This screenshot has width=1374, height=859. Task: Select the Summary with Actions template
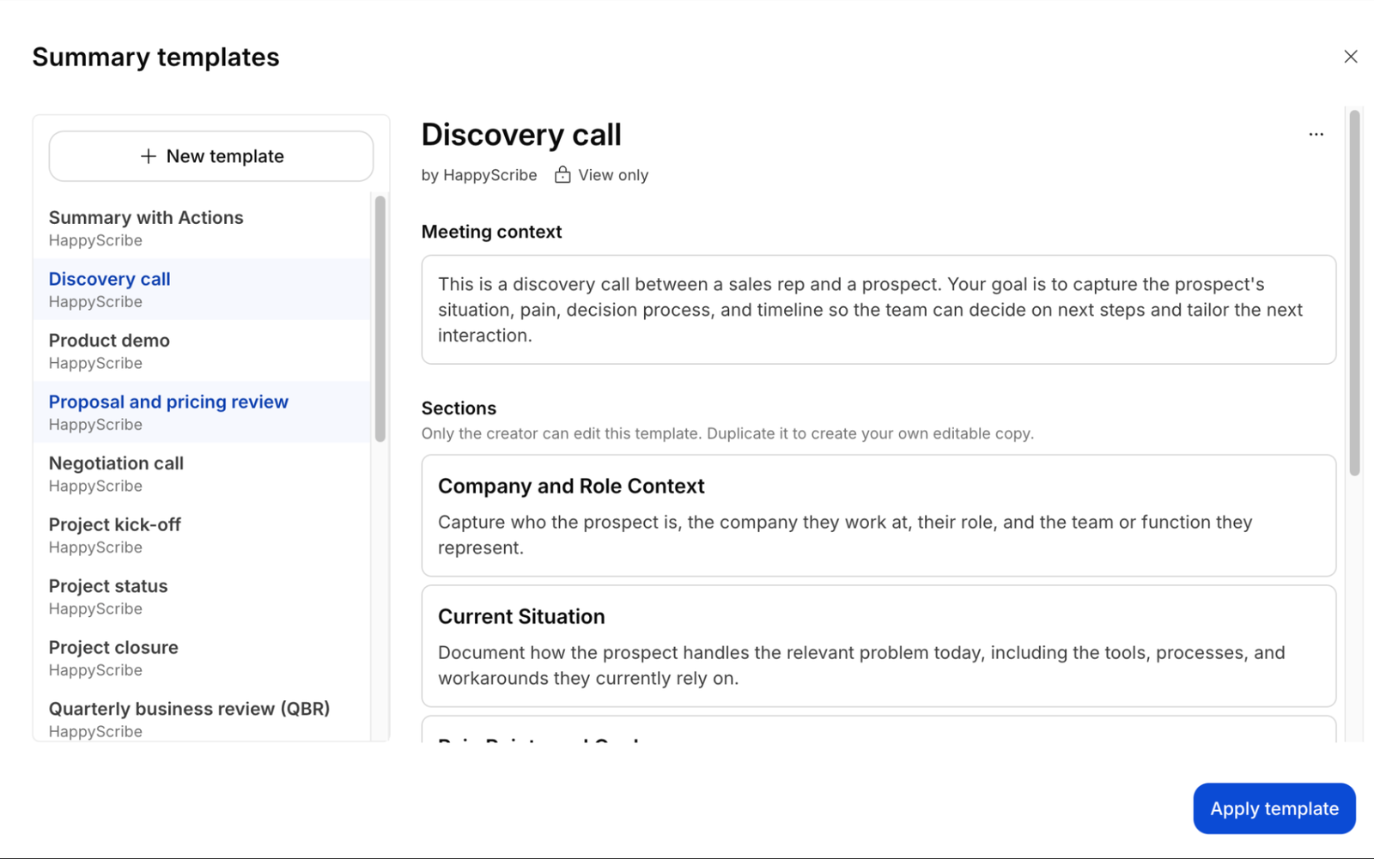coord(203,228)
